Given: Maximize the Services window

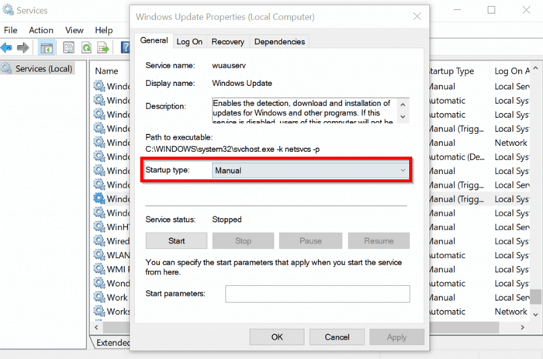Looking at the screenshot, I should coord(491,10).
